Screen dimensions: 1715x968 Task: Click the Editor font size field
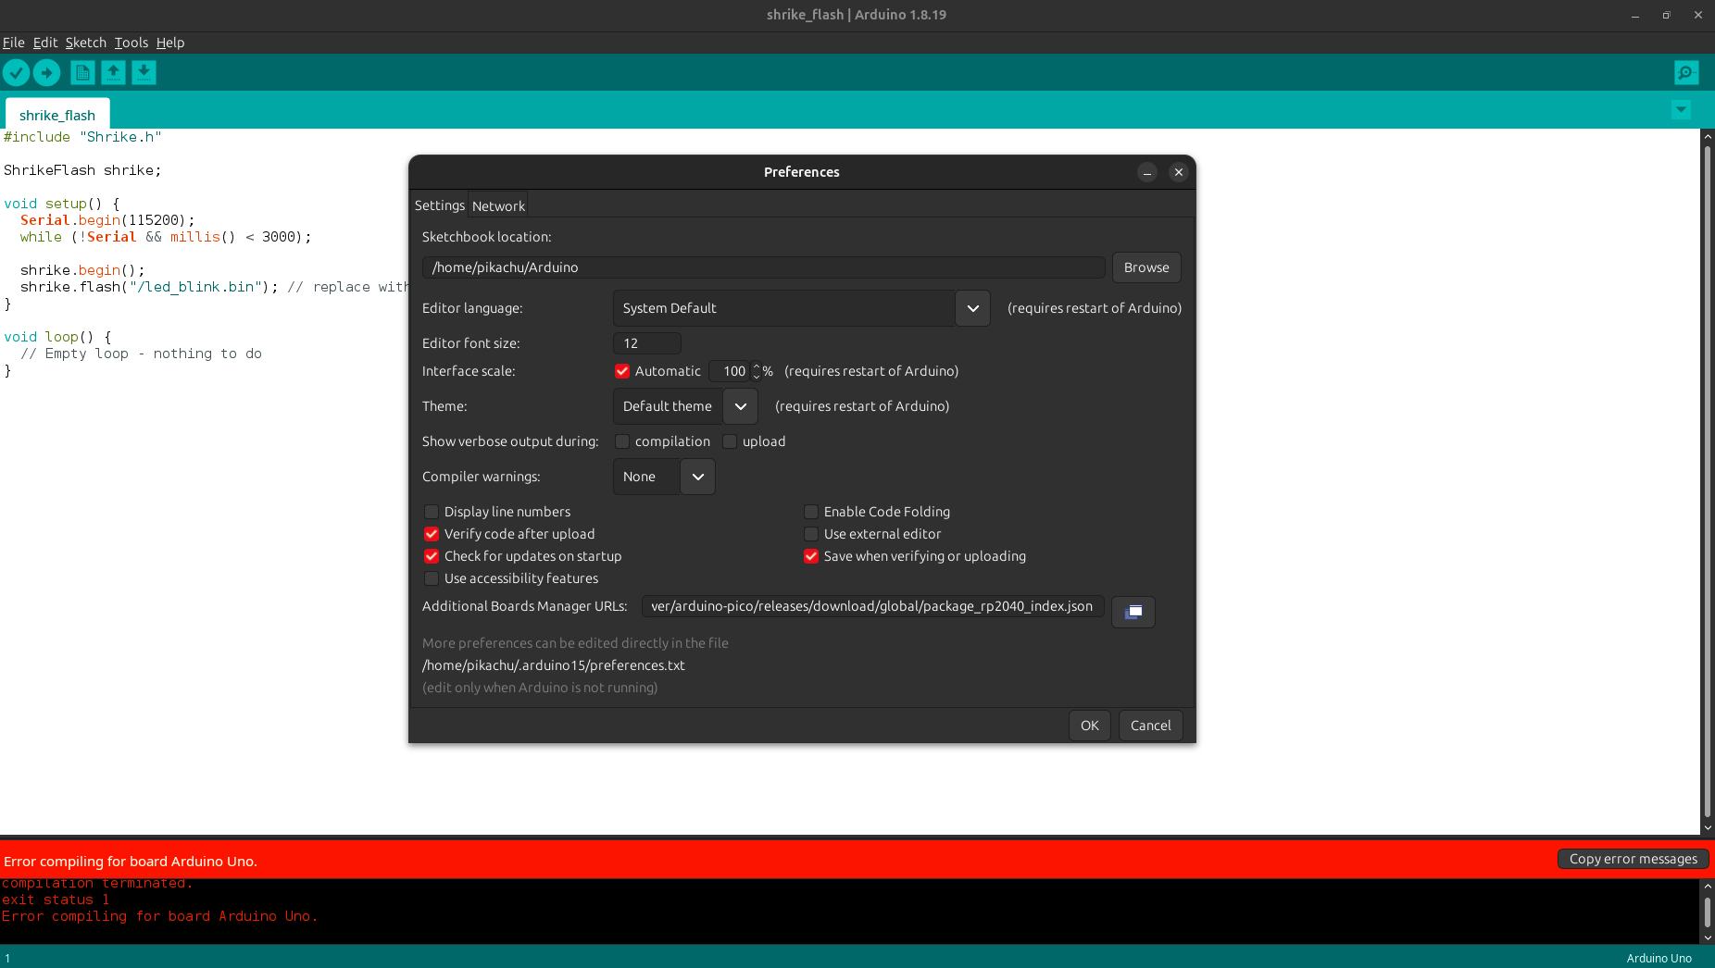646,343
